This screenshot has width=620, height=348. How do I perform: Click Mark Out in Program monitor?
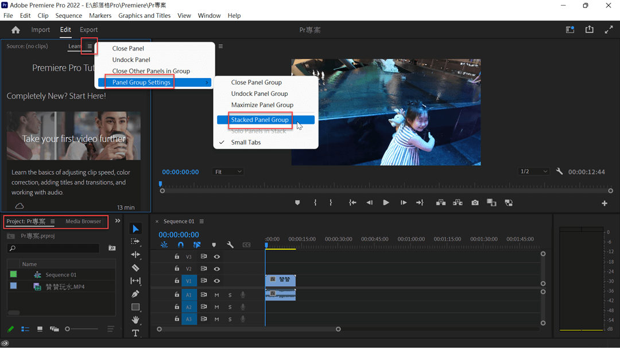click(x=331, y=202)
